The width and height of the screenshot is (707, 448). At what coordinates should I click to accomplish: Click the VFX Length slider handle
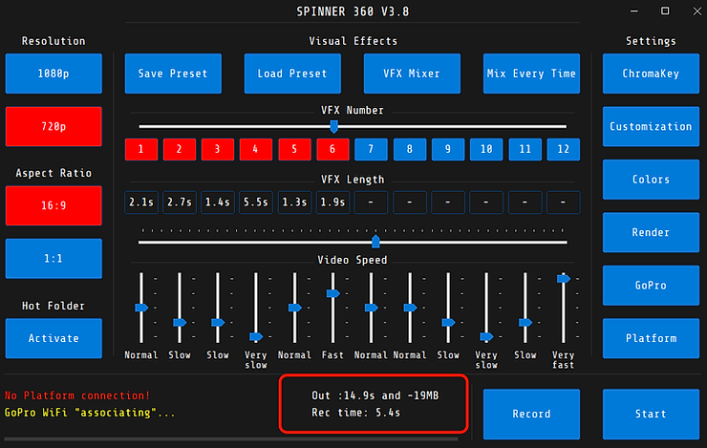coord(375,242)
